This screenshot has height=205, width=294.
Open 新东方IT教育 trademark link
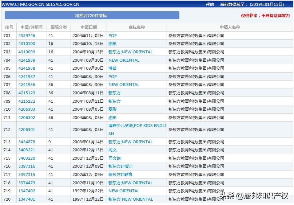coord(120,175)
